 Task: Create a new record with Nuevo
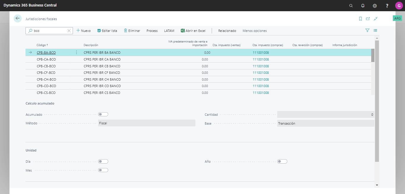point(84,31)
